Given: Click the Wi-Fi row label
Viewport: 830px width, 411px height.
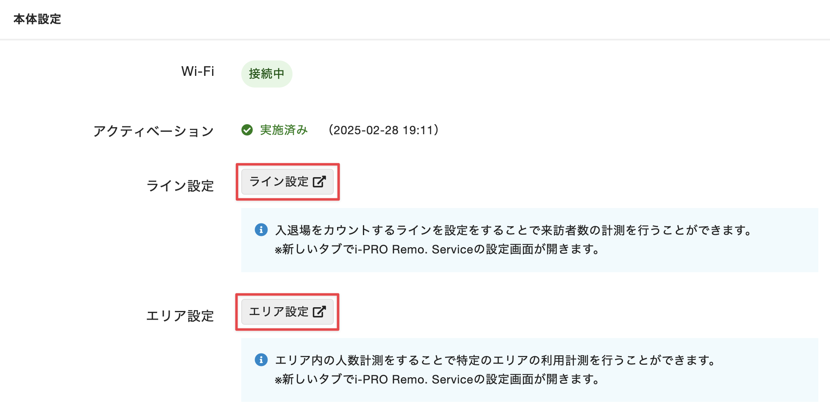Looking at the screenshot, I should click(197, 71).
